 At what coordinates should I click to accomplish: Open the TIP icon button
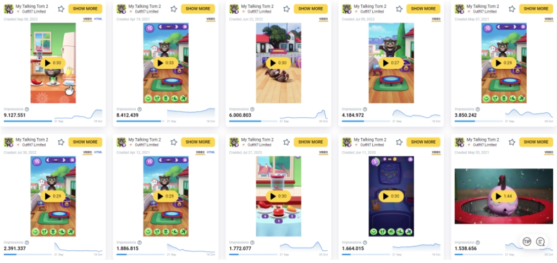[x=527, y=242]
